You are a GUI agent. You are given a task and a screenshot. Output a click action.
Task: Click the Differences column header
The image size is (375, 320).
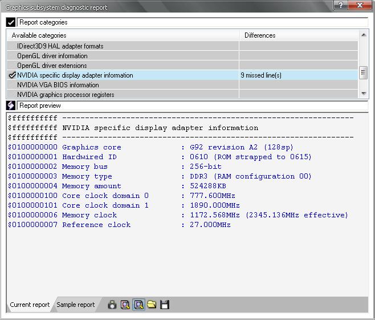[299, 35]
